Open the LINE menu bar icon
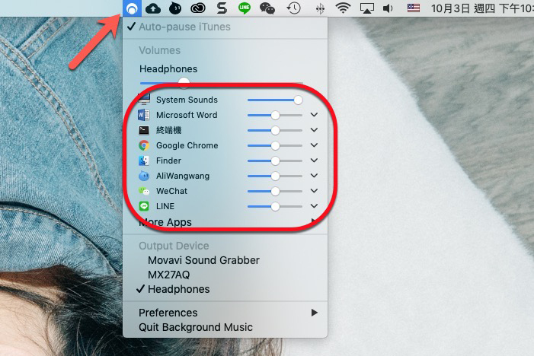Image resolution: width=534 pixels, height=356 pixels. (x=245, y=8)
